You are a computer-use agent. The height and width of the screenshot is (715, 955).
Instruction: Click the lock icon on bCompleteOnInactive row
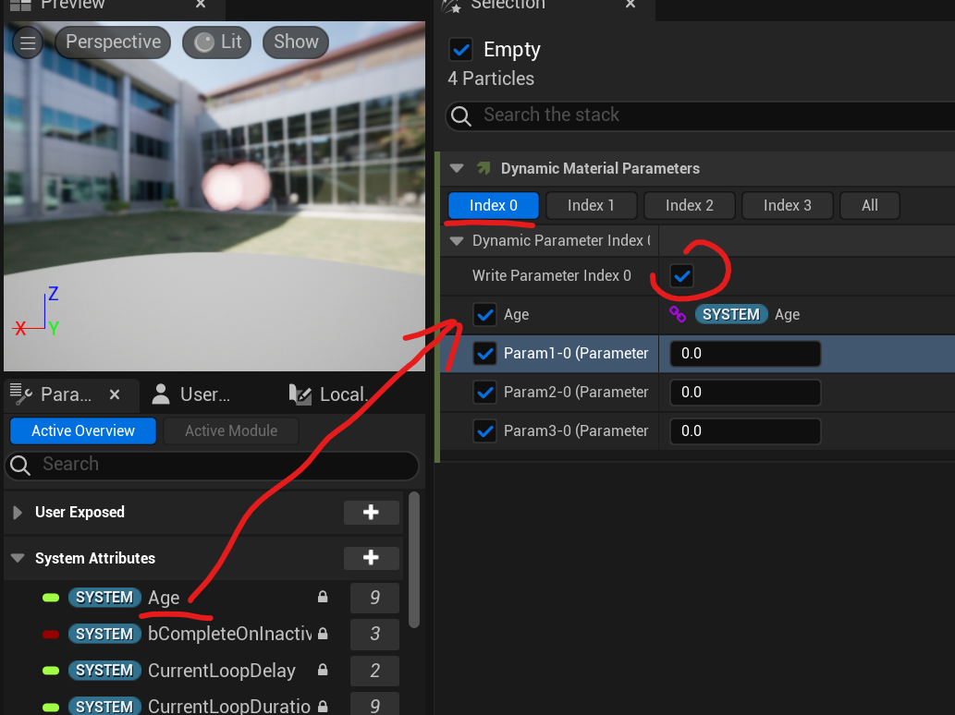click(323, 634)
